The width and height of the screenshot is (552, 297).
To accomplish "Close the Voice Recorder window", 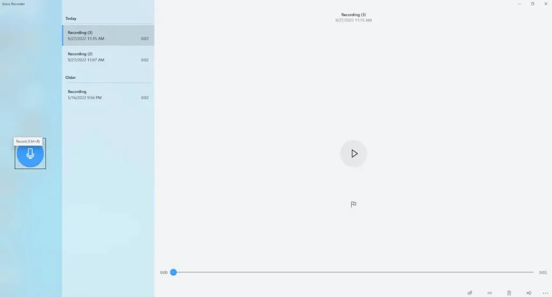I will point(547,4).
